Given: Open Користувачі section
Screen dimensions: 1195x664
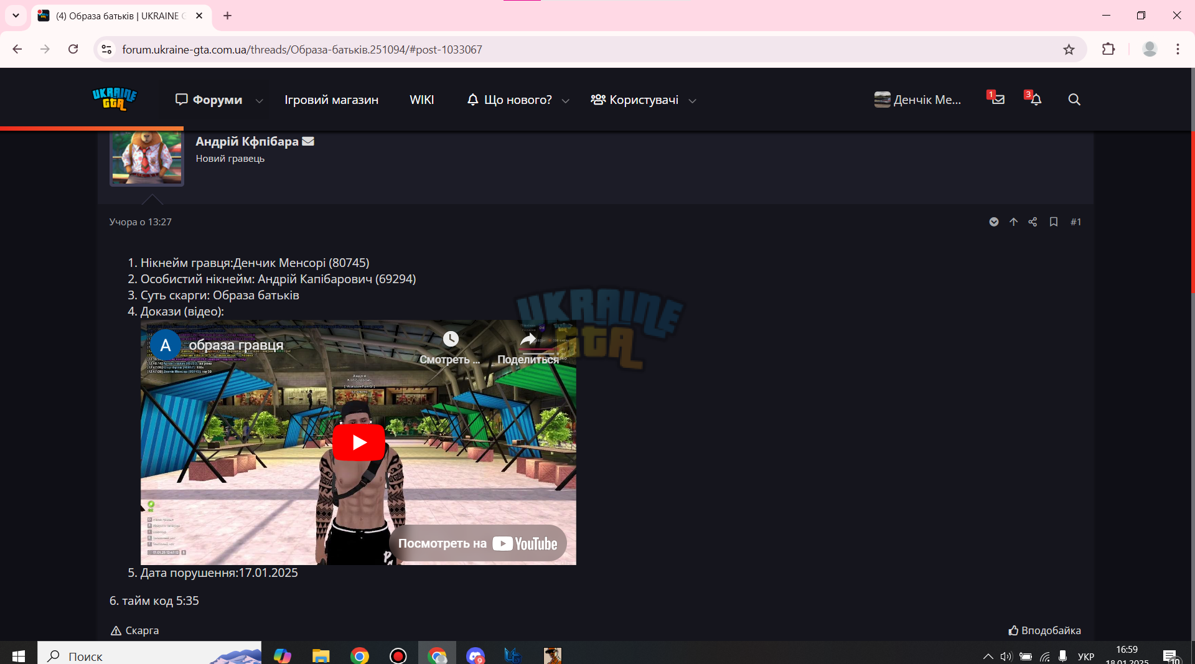Looking at the screenshot, I should click(x=634, y=100).
